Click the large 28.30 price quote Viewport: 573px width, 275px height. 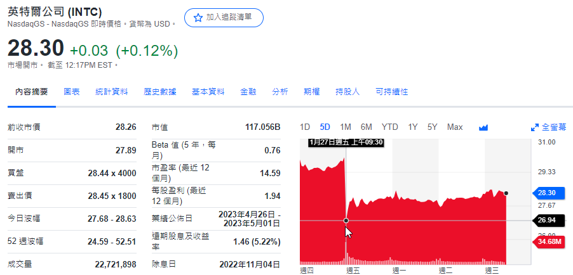(36, 48)
